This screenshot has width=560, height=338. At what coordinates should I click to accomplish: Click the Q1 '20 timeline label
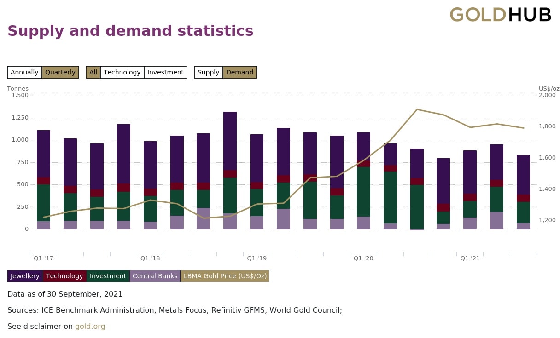coord(363,258)
